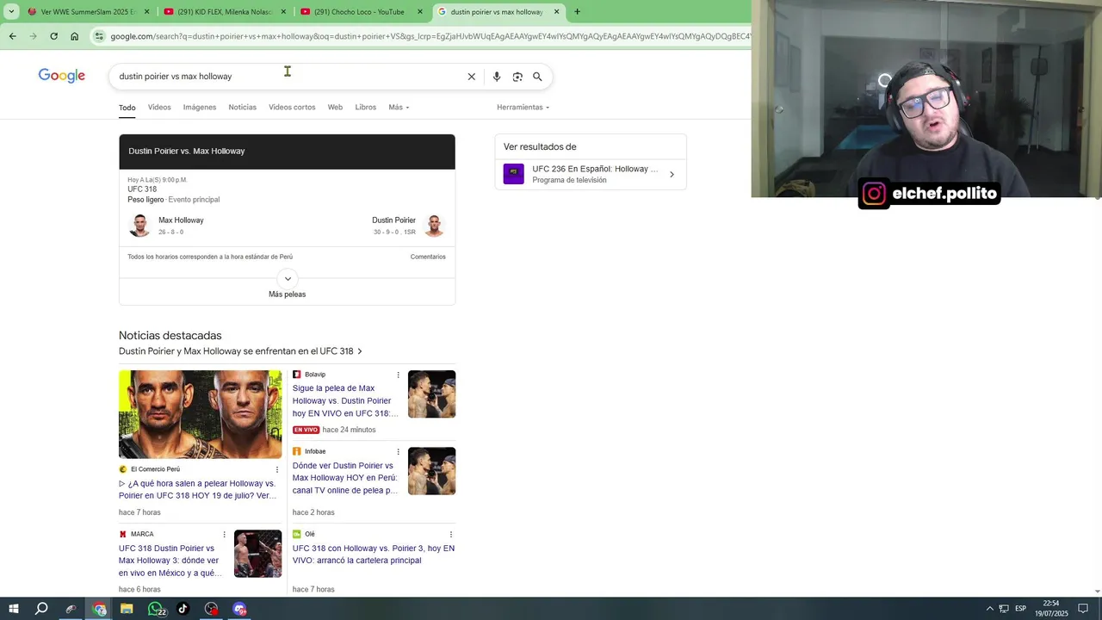Viewport: 1102px width, 620px height.
Task: Switch to the Noticias search tab
Action: 242,108
